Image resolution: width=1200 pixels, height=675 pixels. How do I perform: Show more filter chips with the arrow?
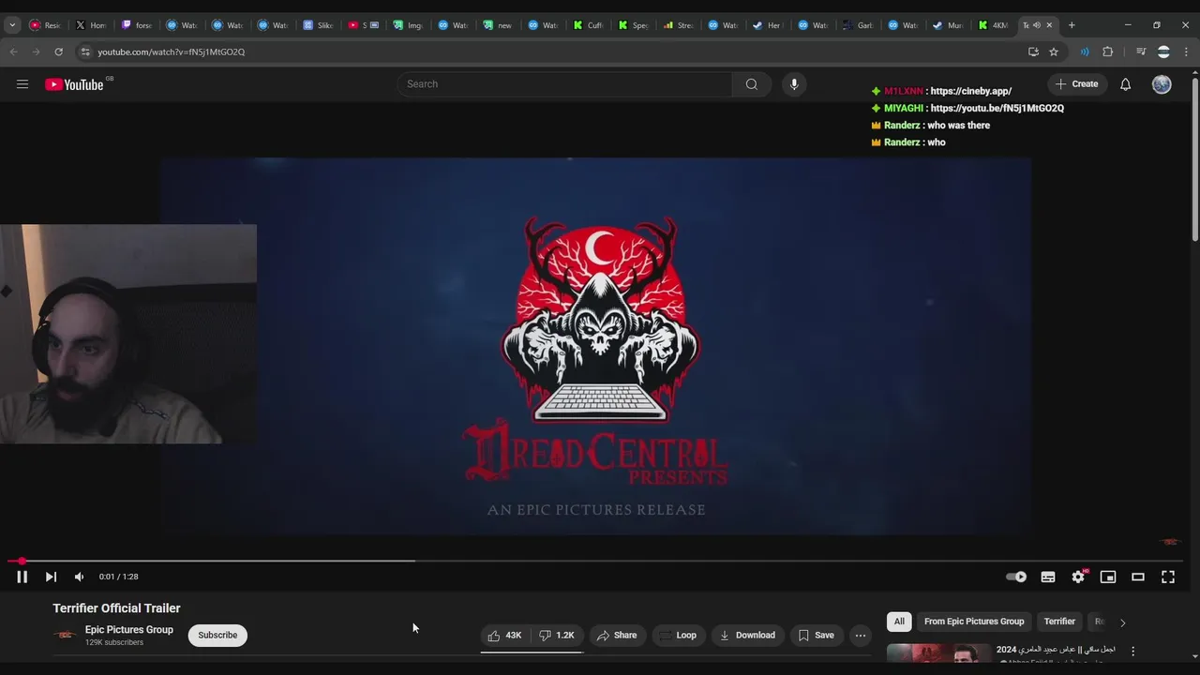tap(1123, 622)
